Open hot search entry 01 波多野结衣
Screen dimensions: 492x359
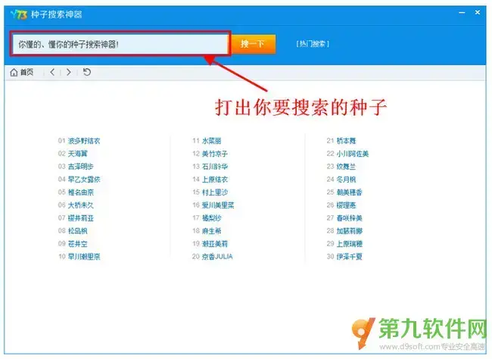click(x=84, y=141)
